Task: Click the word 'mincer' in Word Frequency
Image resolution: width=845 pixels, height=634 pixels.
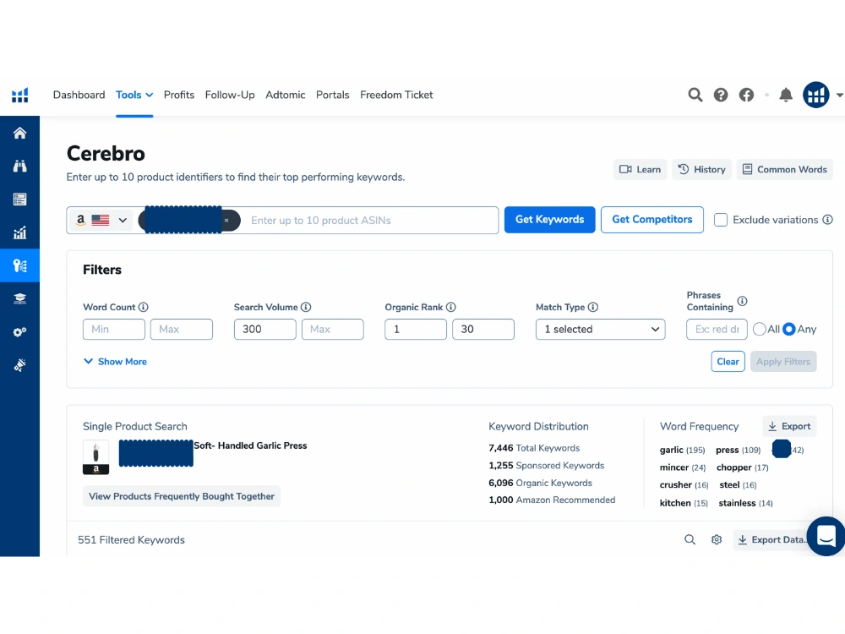Action: coord(674,467)
